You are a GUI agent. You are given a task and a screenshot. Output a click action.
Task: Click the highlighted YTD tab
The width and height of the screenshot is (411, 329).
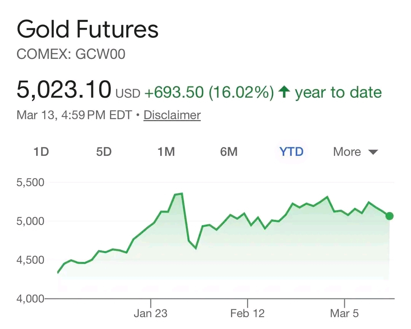point(292,152)
